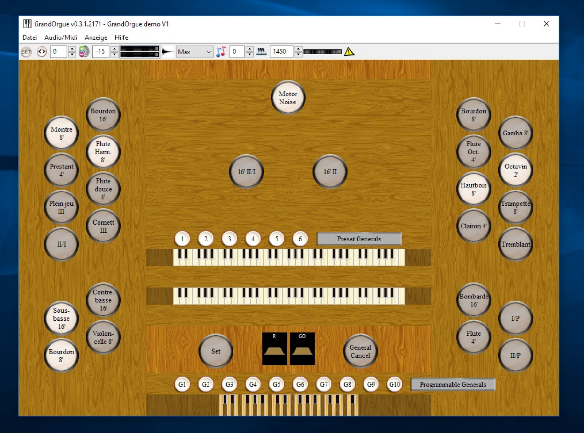This screenshot has width=584, height=433.
Task: Toggle the 16' II/I coupler
Action: point(247,172)
